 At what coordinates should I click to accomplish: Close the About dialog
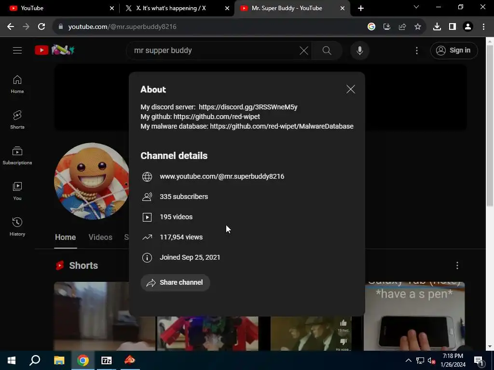coord(350,89)
